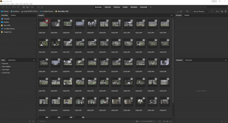Open the Sort by Filename dropdown
Image resolution: width=228 pixels, height=123 pixels.
pos(201,11)
